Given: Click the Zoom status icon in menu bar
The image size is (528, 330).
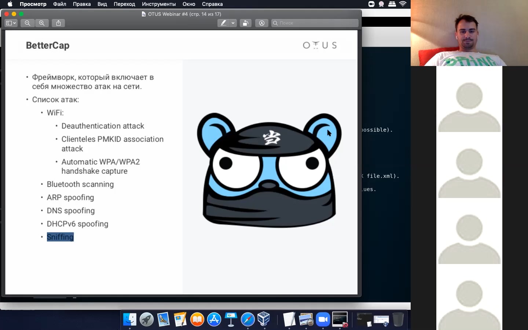Looking at the screenshot, I should point(371,4).
